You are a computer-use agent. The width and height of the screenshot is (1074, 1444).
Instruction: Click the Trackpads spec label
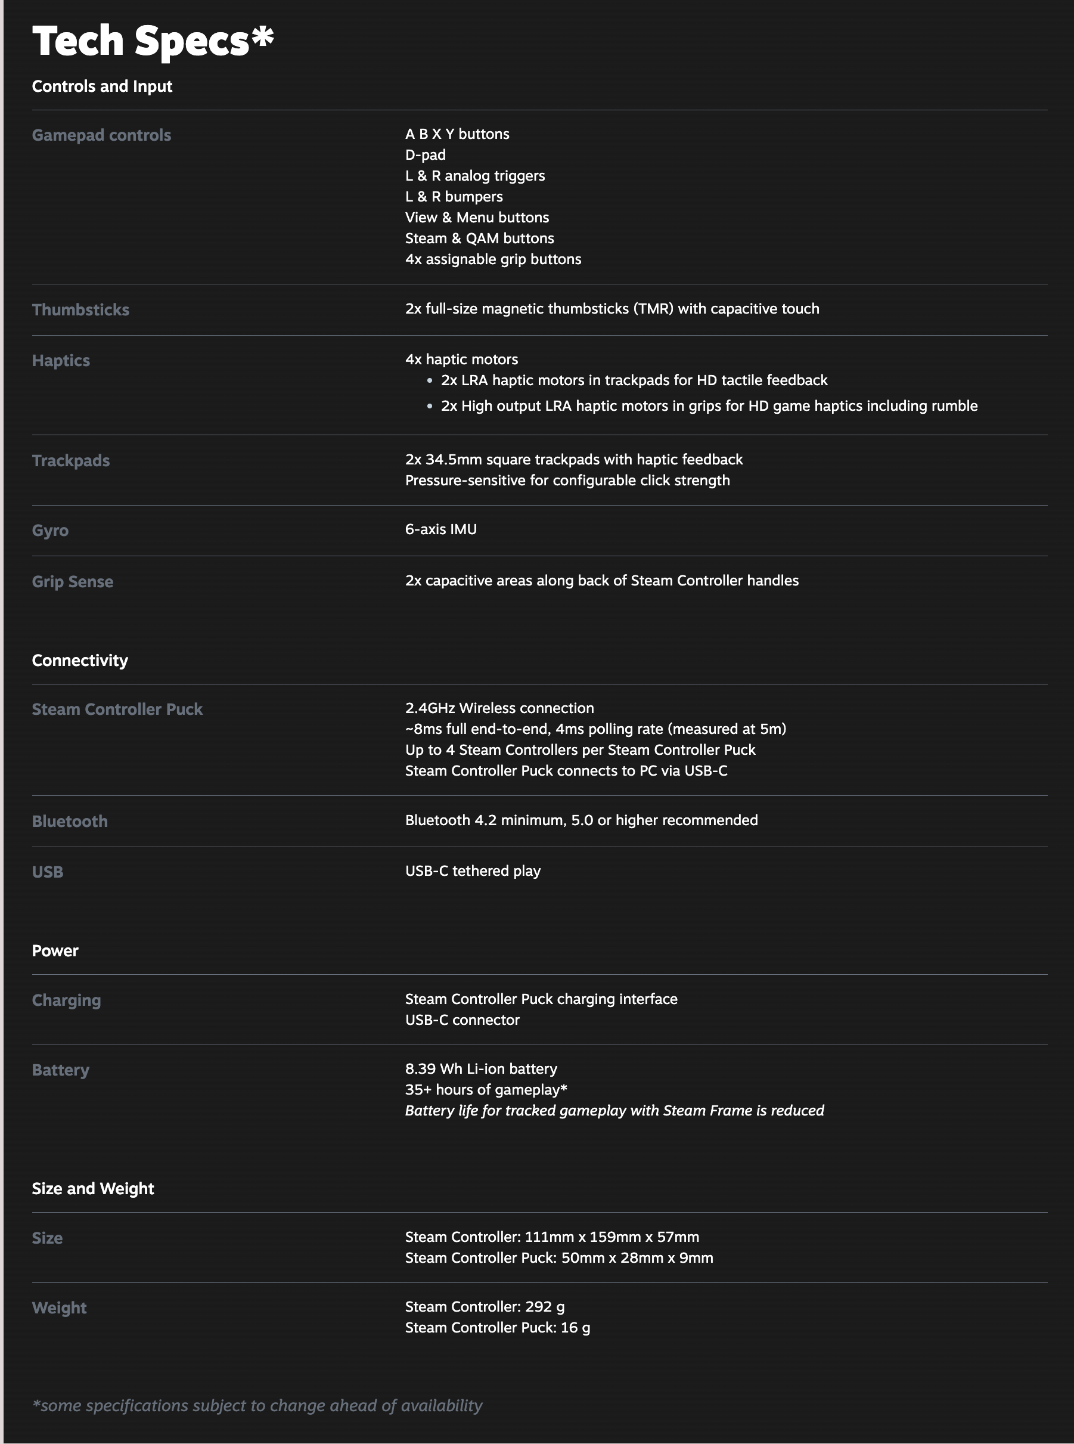71,460
